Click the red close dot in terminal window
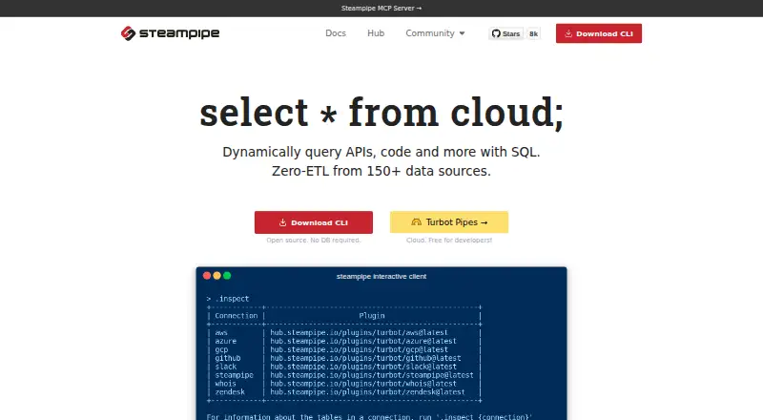The width and height of the screenshot is (763, 420). 207,276
